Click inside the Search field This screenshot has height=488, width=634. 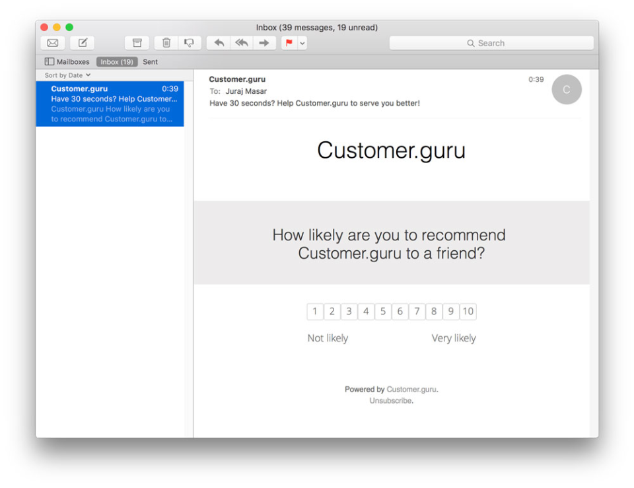click(x=491, y=42)
